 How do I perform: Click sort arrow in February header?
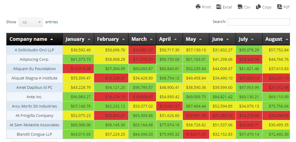click(123, 39)
